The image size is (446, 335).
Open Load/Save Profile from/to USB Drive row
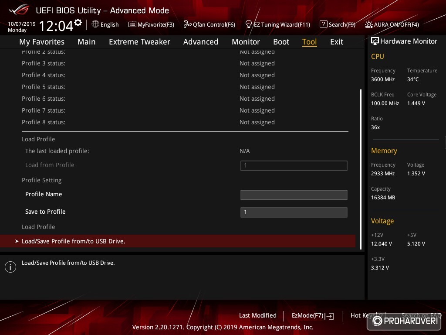coord(178,241)
